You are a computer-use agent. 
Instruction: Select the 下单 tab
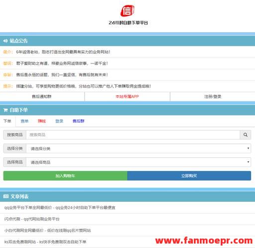click(7, 121)
